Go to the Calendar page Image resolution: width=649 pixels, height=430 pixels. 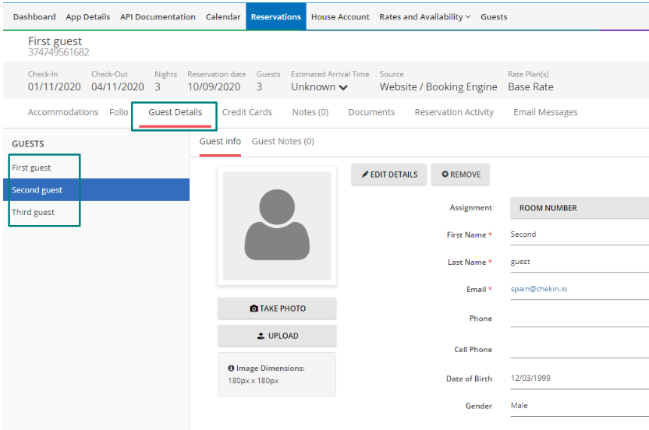(x=223, y=16)
